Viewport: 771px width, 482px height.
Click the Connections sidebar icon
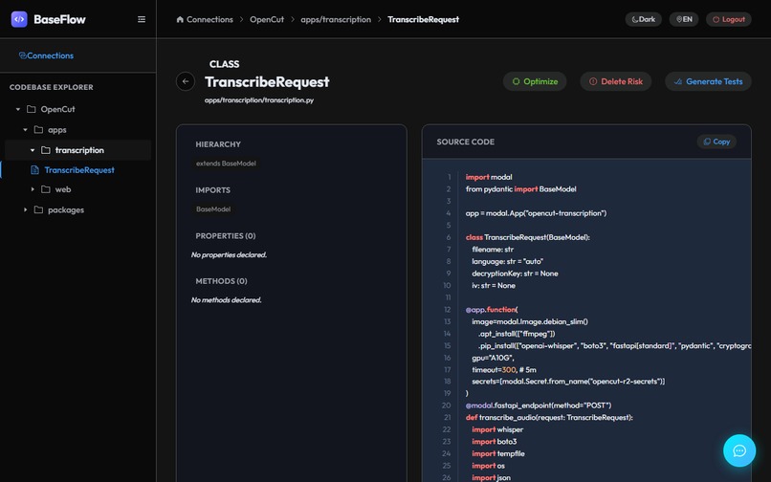pyautogui.click(x=23, y=55)
